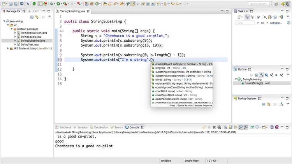Image resolution: width=292 pixels, height=164 pixels.
Task: Click Collapse All in Package Explorer
Action: point(32,17)
